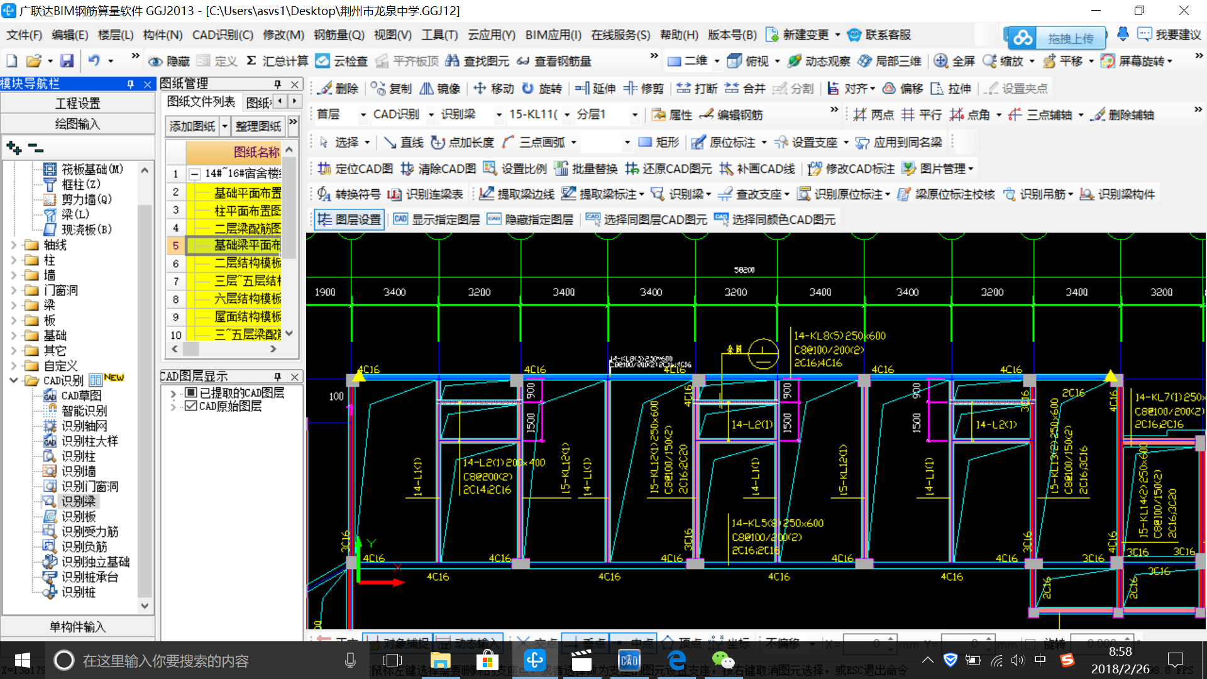1207x679 pixels.
Task: Expand 已提取的CAD图层 node
Action: pos(173,394)
